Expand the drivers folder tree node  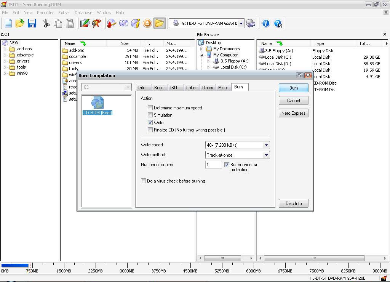(x=5, y=61)
